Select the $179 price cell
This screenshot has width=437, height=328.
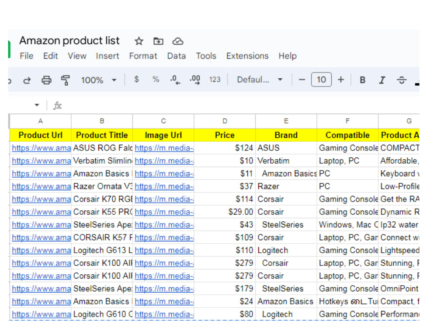225,289
